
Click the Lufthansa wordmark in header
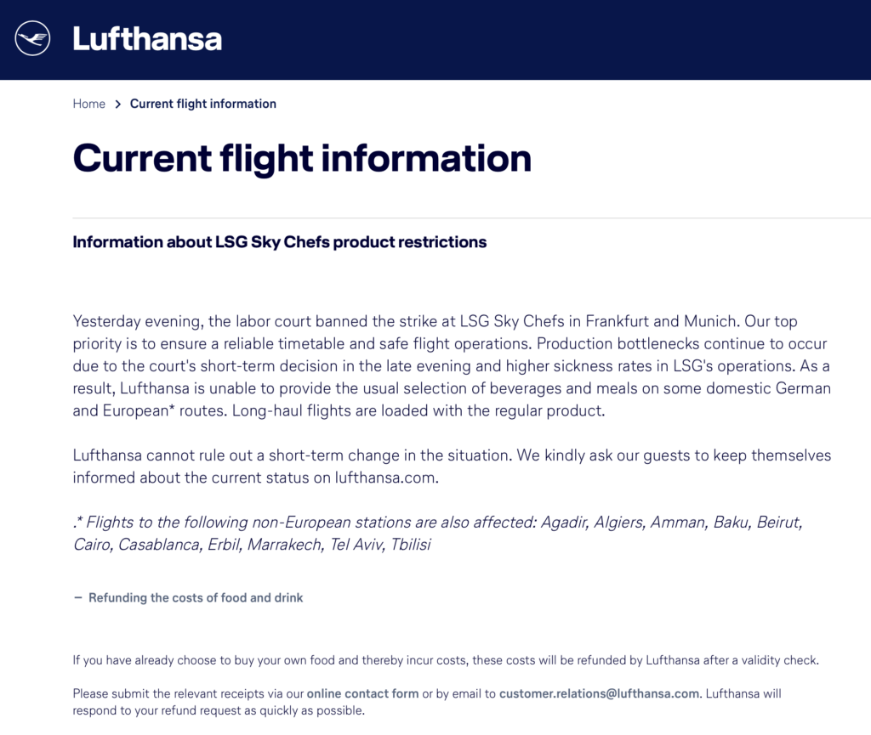click(147, 39)
